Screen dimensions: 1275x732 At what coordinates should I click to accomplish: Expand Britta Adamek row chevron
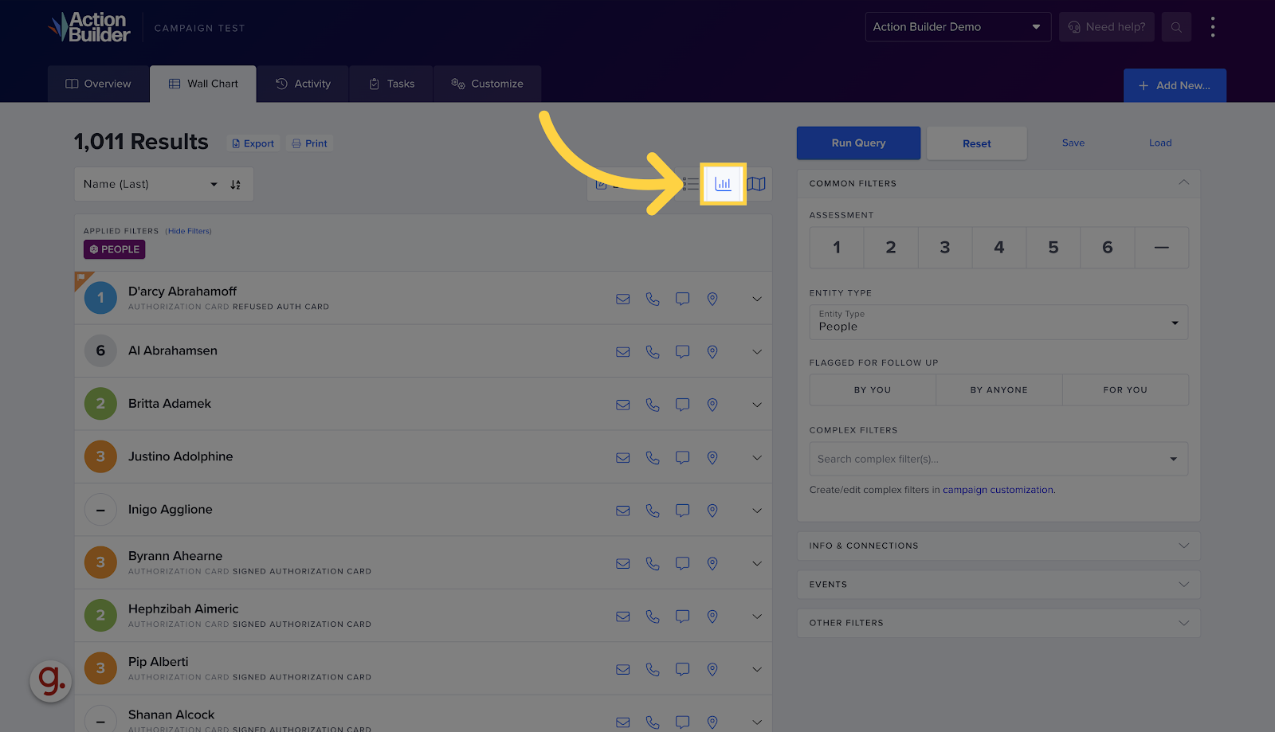tap(757, 405)
